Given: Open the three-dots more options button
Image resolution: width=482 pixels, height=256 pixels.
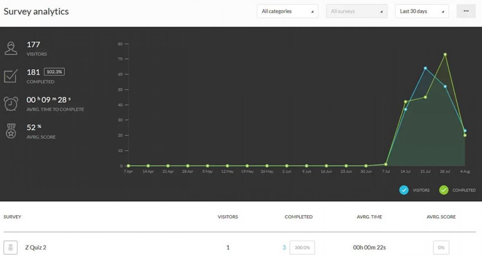Looking at the screenshot, I should click(x=466, y=11).
